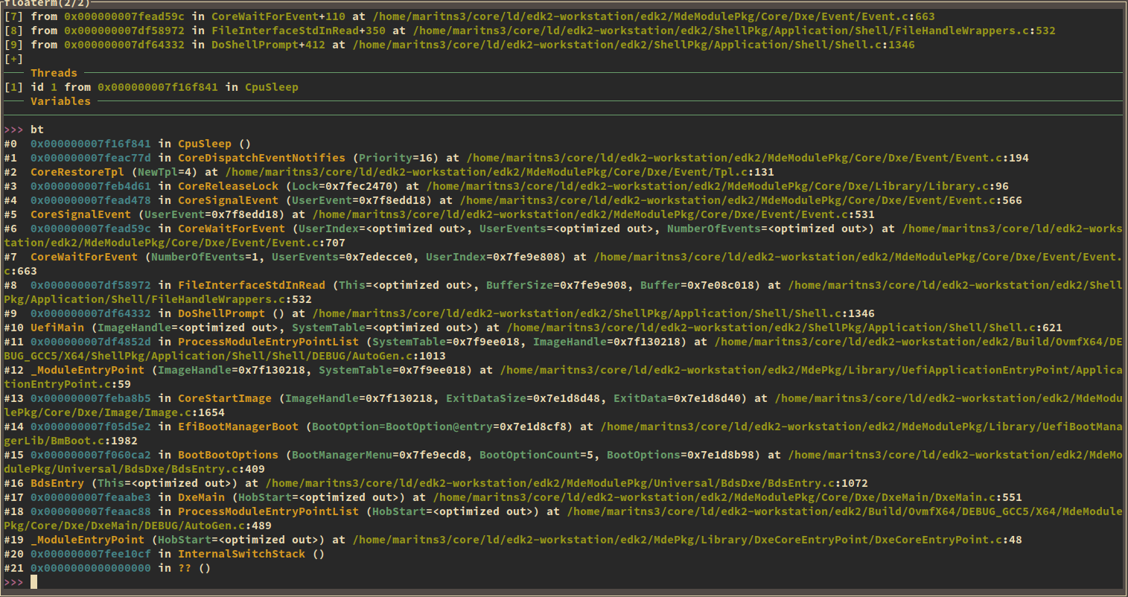Click Library.c:96 path in frame #3

pos(718,186)
